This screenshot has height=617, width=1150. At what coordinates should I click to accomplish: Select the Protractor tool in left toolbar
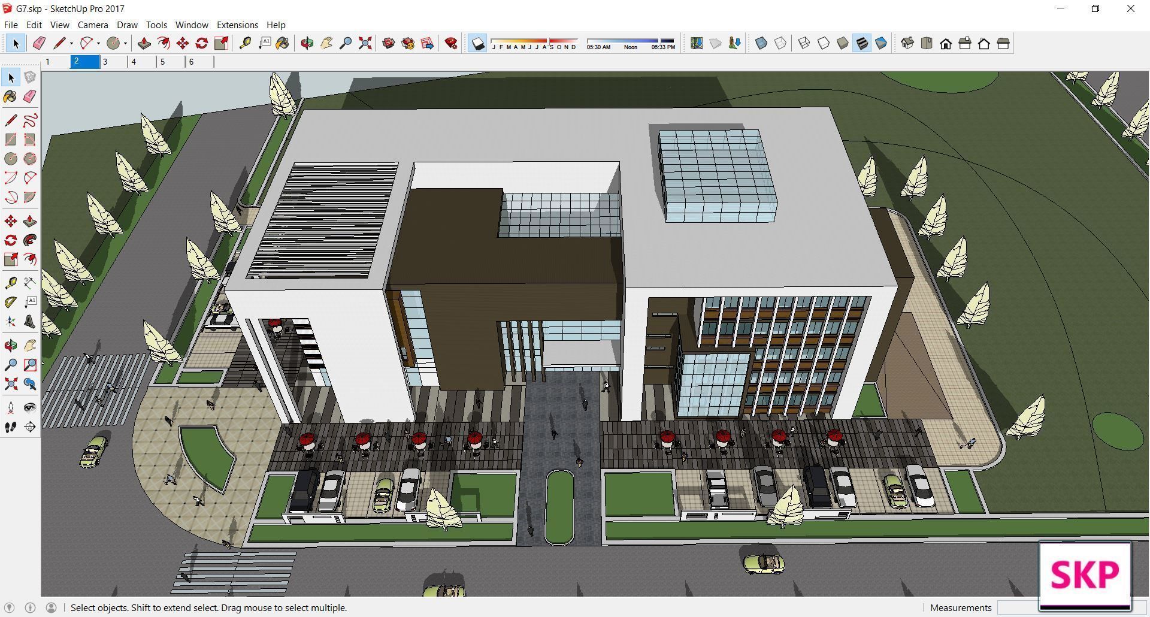(x=11, y=303)
